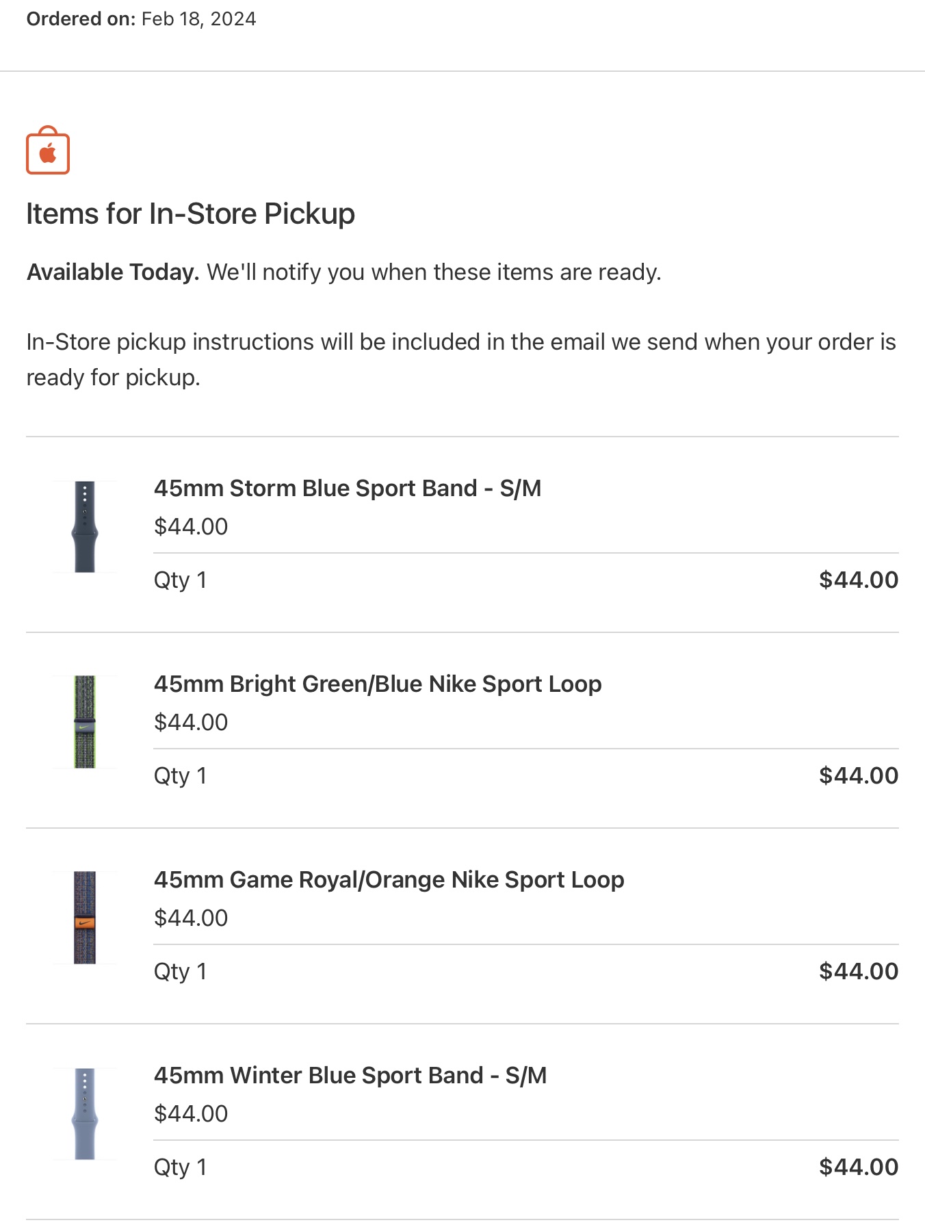
Task: Open the Storm Blue Sport Band image
Action: click(x=85, y=526)
